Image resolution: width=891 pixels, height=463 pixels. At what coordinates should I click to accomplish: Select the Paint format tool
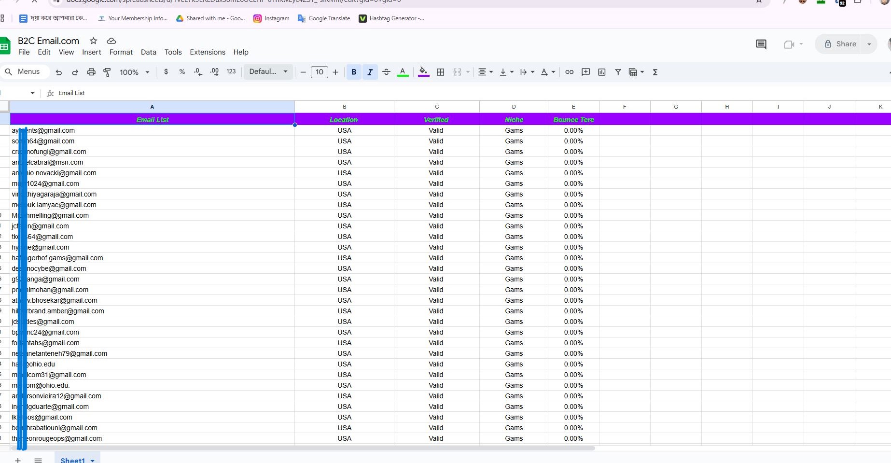tap(107, 72)
